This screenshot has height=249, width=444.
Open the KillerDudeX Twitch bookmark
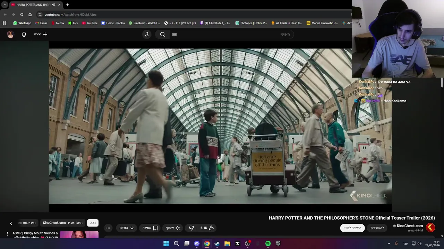[215, 23]
